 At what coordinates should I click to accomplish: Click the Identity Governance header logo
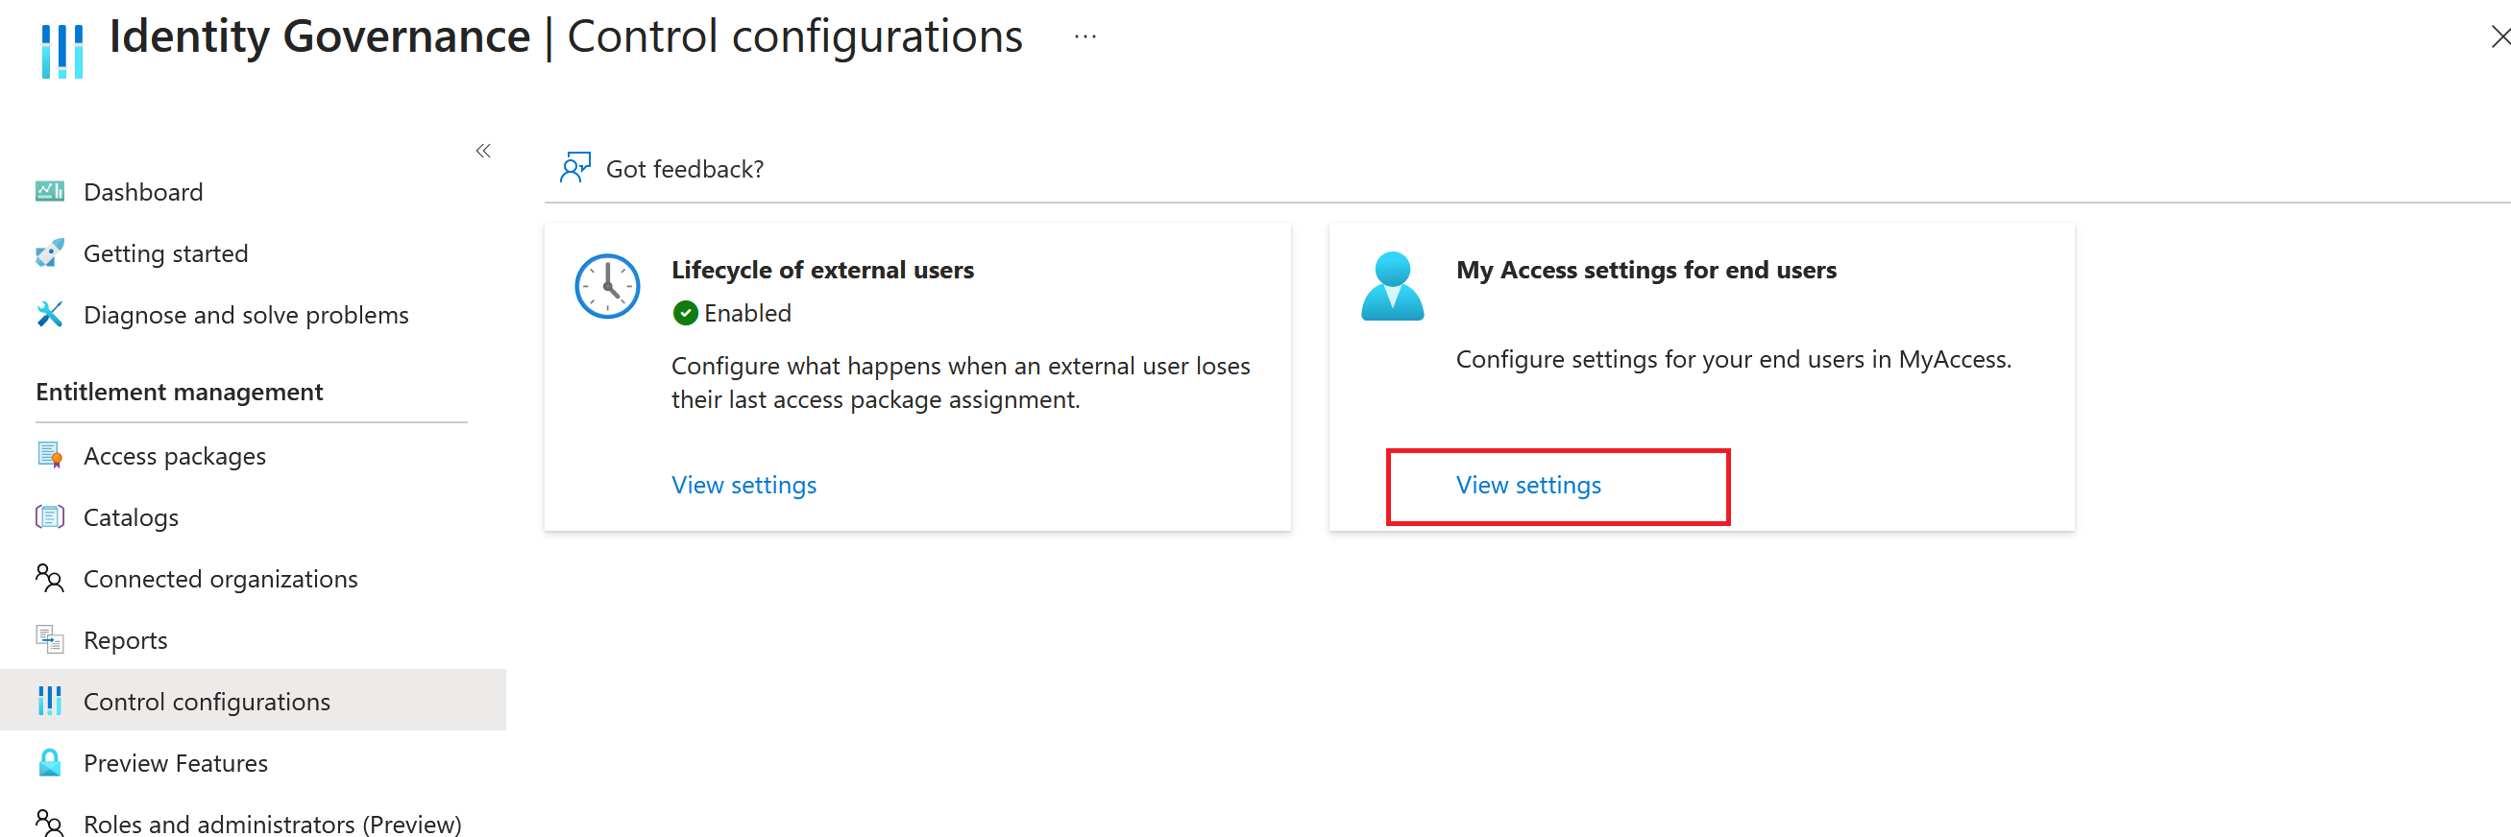[62, 49]
